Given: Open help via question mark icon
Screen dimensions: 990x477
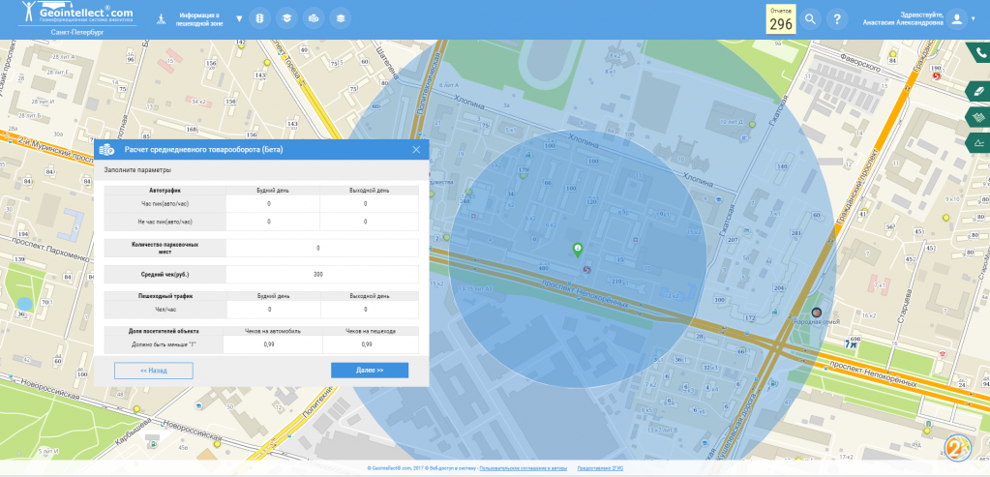Looking at the screenshot, I should (x=838, y=18).
